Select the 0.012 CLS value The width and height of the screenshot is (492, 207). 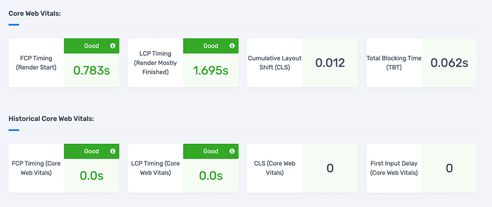point(330,63)
